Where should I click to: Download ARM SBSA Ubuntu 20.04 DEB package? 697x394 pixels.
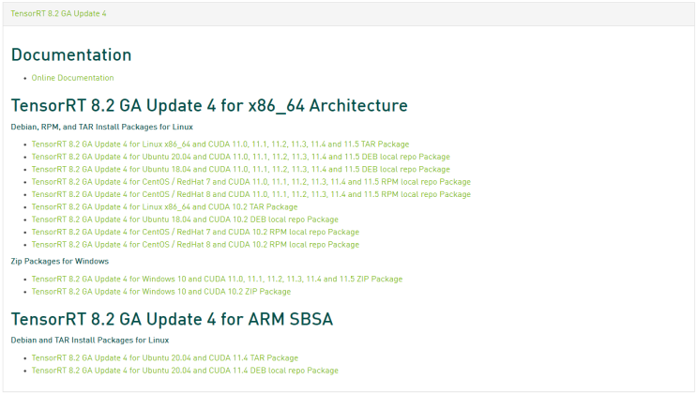[185, 371]
